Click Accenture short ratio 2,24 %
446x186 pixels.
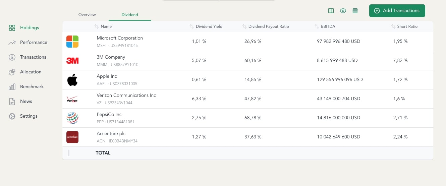click(400, 137)
